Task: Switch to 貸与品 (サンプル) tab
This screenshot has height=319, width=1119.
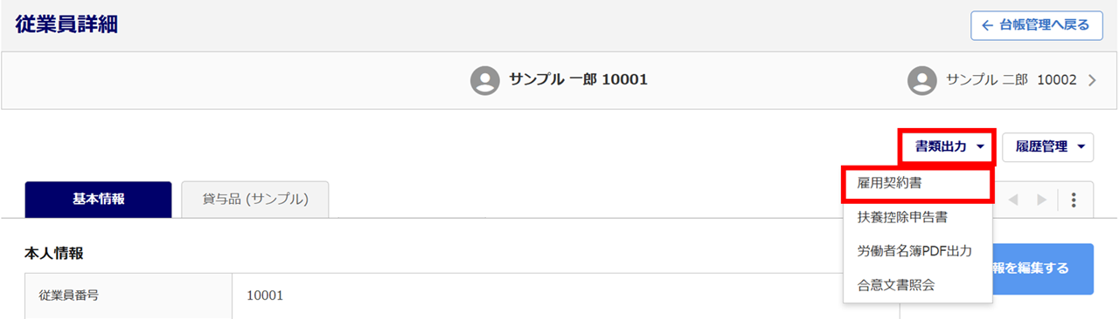Action: [255, 200]
